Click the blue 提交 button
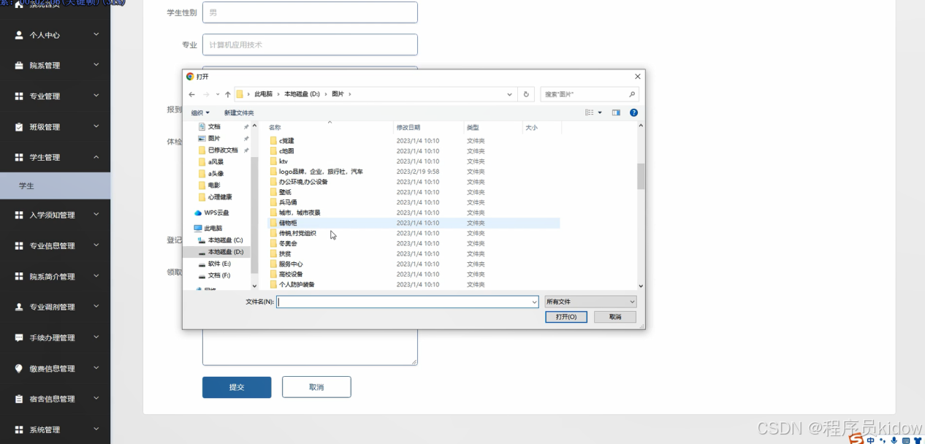Image resolution: width=925 pixels, height=444 pixels. click(x=237, y=387)
